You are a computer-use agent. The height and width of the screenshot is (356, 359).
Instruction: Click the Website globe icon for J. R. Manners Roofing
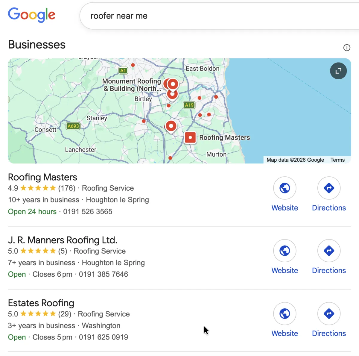click(x=285, y=251)
